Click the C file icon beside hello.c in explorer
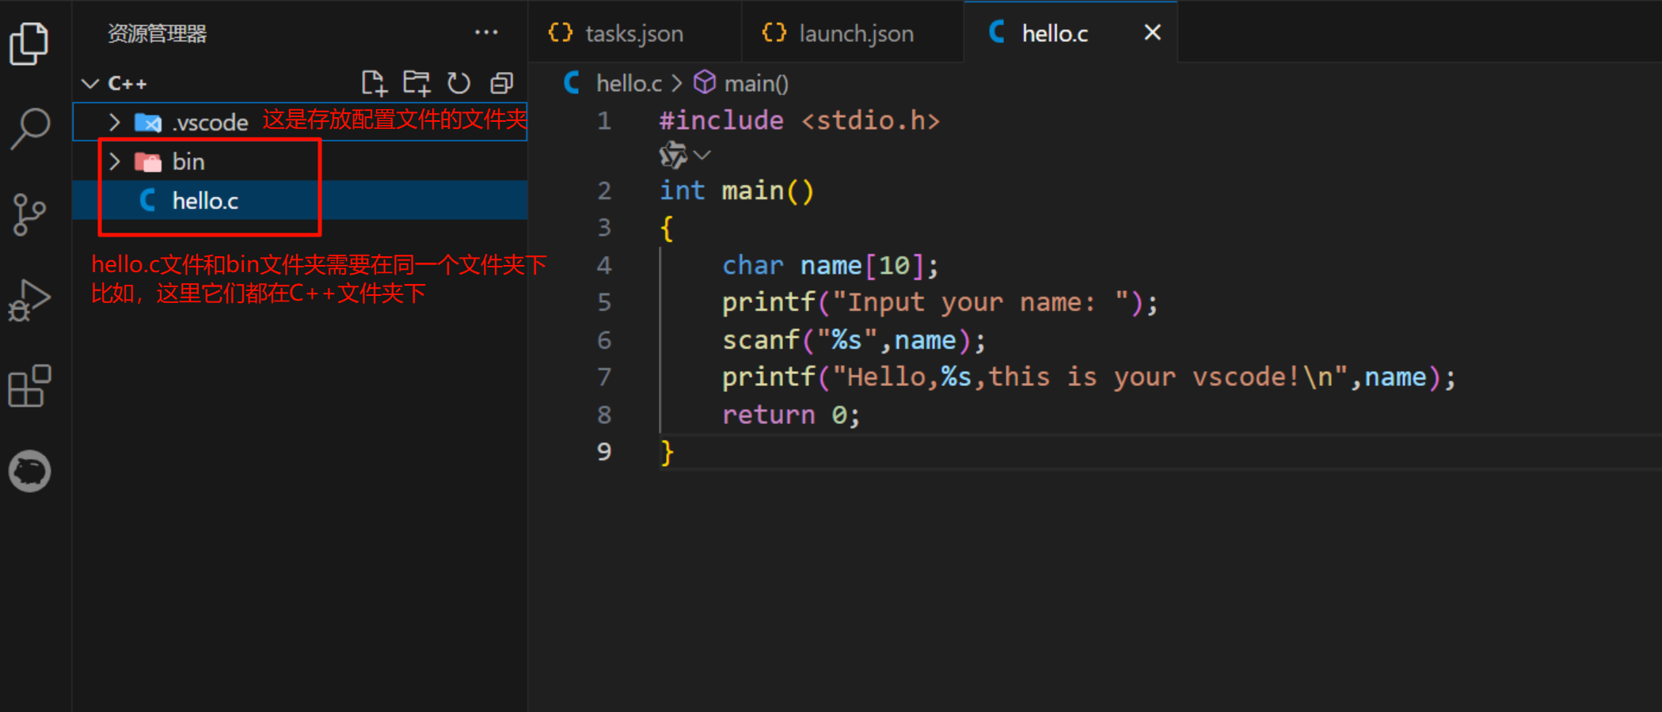 148,200
